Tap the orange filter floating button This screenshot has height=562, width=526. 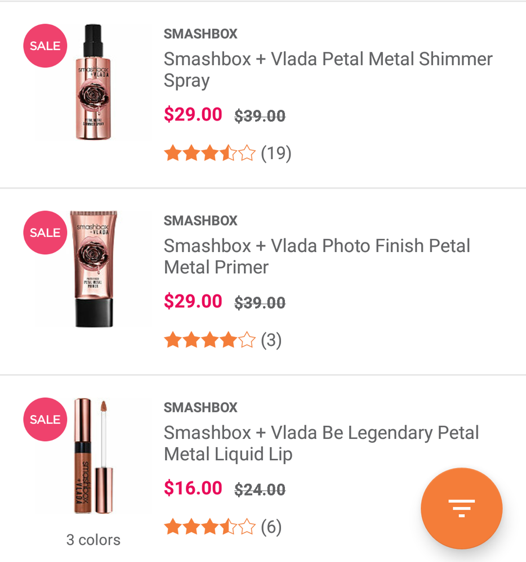click(x=461, y=507)
